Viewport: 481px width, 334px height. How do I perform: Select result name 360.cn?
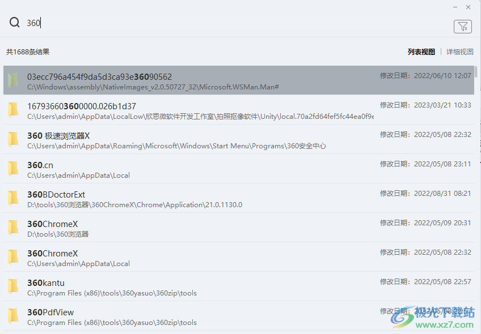pos(40,165)
